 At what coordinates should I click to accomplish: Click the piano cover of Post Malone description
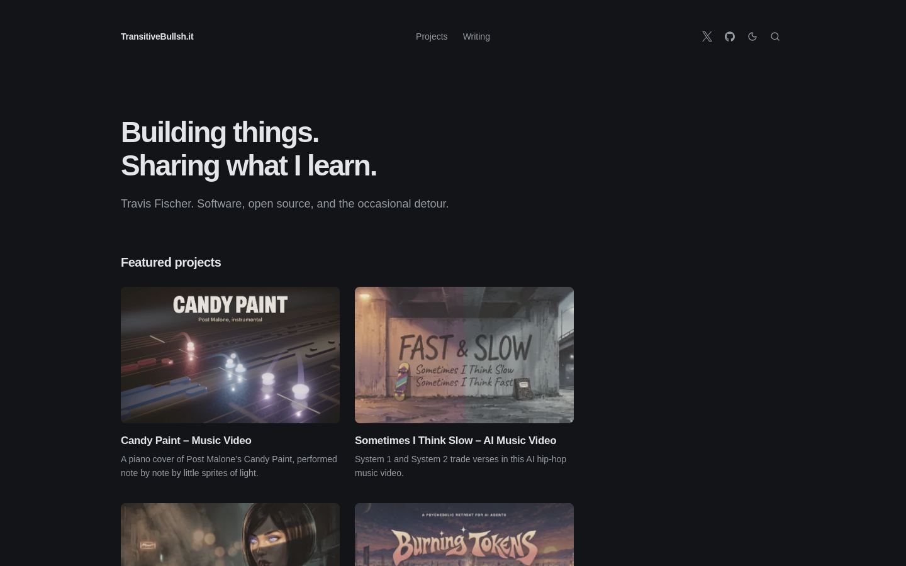pos(229,466)
